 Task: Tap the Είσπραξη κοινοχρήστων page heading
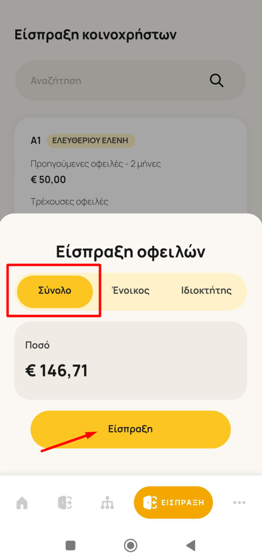point(95,35)
